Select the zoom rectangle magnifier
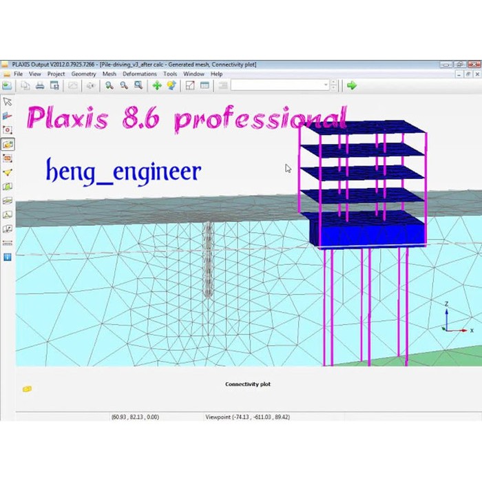 [138, 85]
